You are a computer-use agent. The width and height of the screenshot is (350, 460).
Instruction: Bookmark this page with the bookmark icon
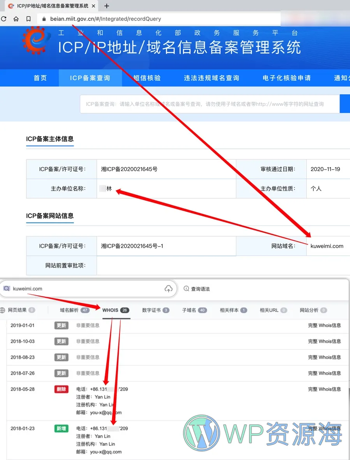tap(28, 19)
